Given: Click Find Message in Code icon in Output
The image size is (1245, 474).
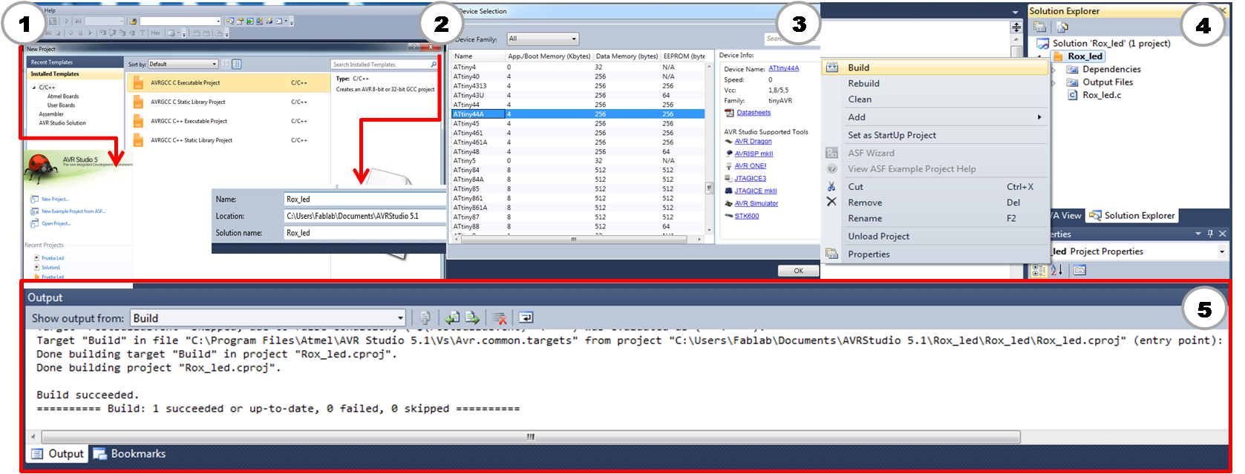Looking at the screenshot, I should click(x=425, y=317).
